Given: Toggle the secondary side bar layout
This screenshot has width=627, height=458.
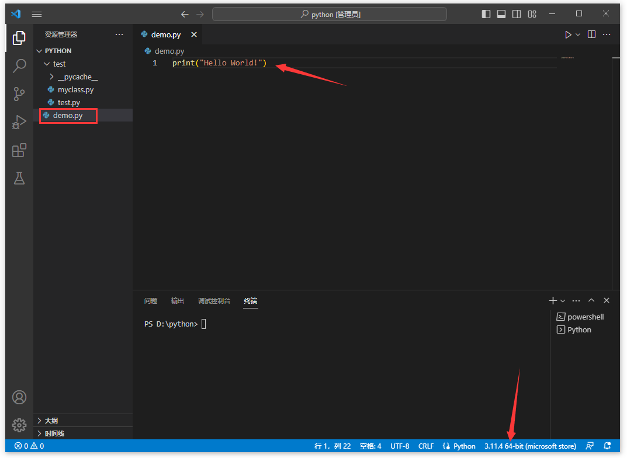Looking at the screenshot, I should click(x=517, y=14).
